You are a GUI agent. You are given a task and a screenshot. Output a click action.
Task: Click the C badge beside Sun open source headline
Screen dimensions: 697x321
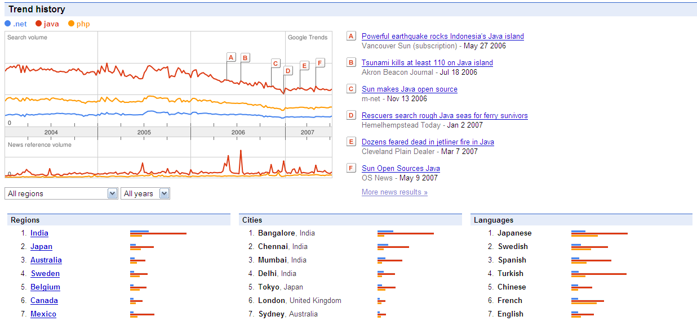point(352,89)
